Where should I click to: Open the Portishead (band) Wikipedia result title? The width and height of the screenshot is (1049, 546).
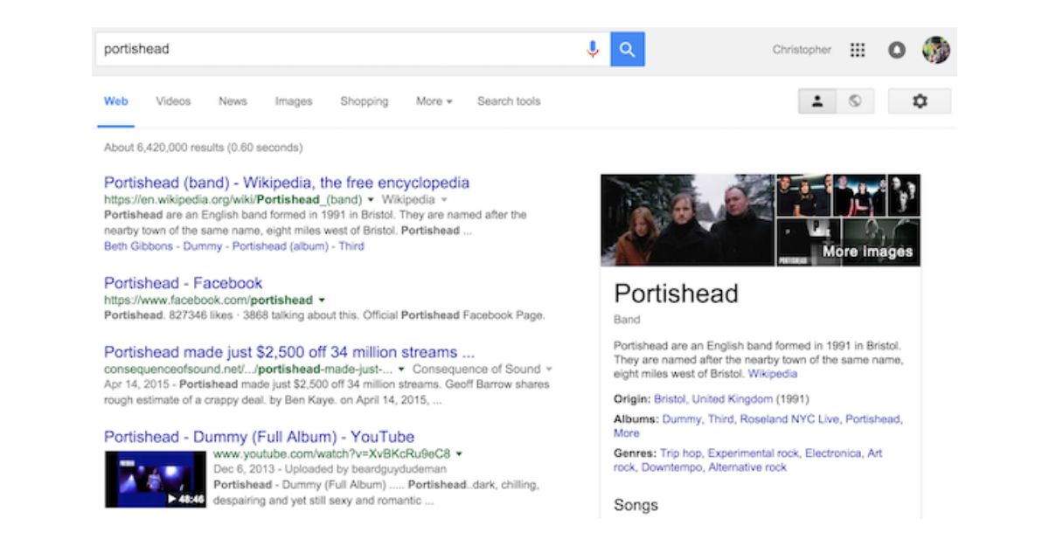click(287, 183)
